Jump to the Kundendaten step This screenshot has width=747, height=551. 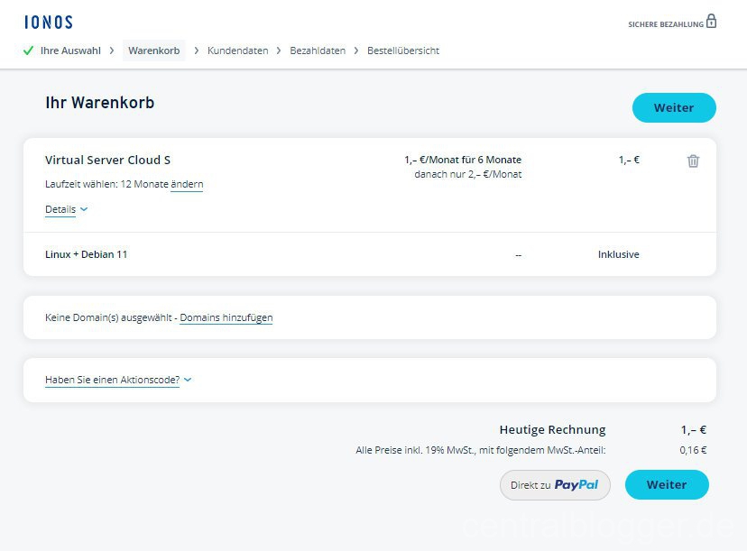(237, 51)
